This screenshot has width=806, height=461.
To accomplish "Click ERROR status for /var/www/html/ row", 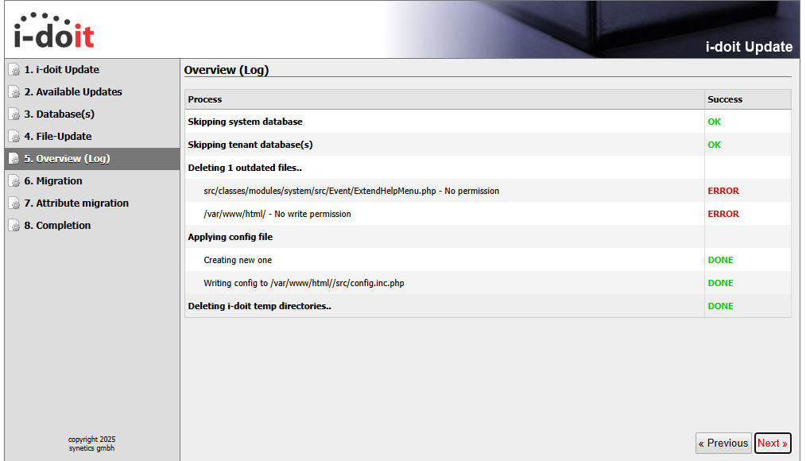I will [x=723, y=214].
